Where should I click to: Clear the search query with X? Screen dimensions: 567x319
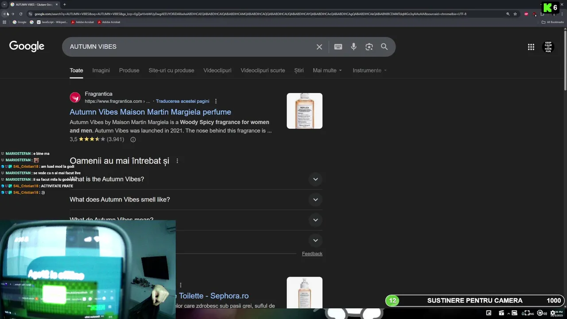point(319,47)
